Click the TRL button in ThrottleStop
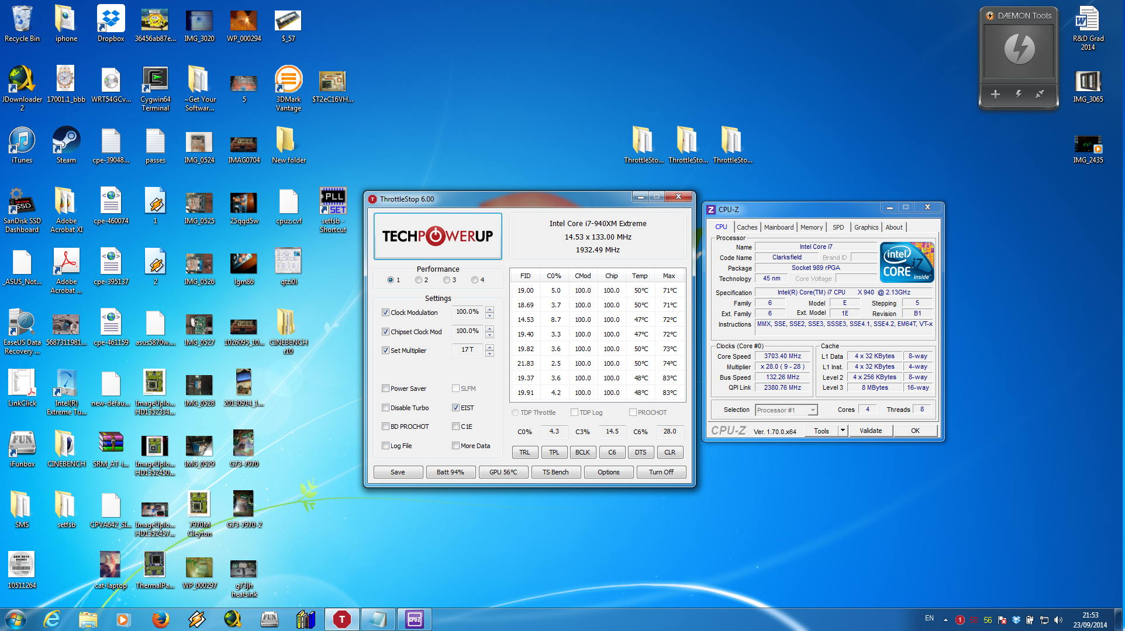 [524, 452]
